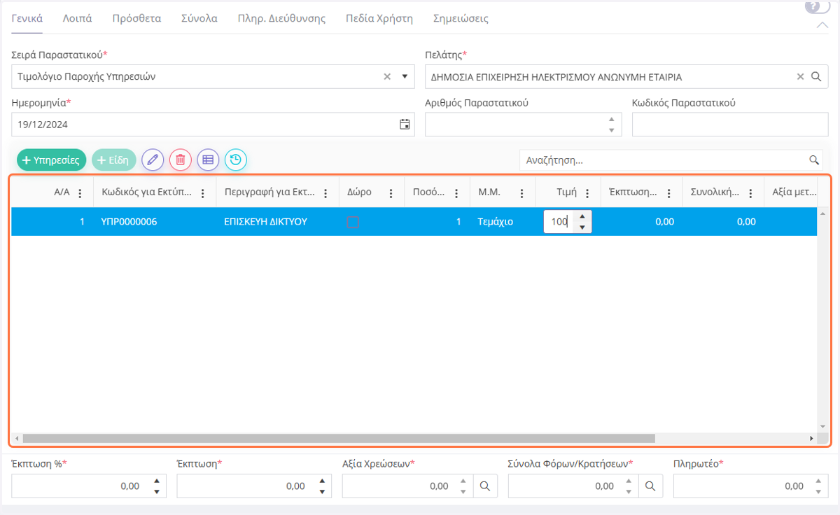This screenshot has height=515, width=840.
Task: Decrease the Έκπτωση % value
Action: pos(157,492)
